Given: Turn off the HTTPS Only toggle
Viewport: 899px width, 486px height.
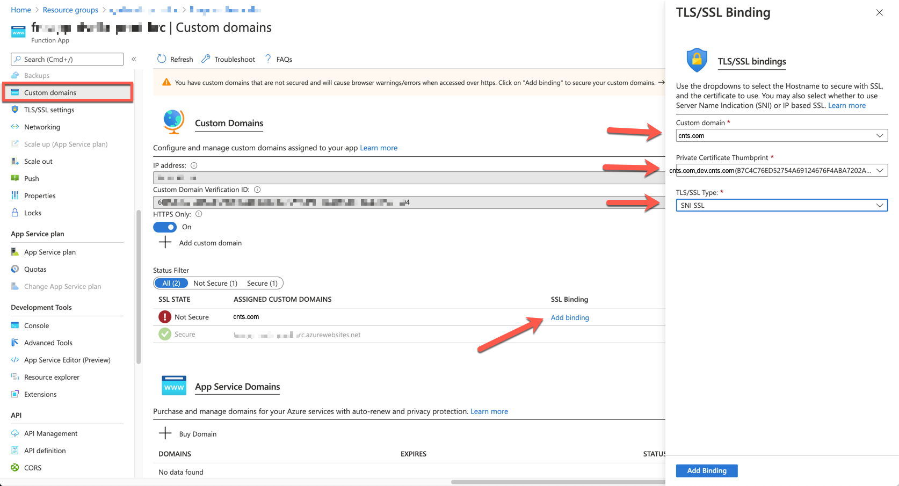Looking at the screenshot, I should (165, 227).
